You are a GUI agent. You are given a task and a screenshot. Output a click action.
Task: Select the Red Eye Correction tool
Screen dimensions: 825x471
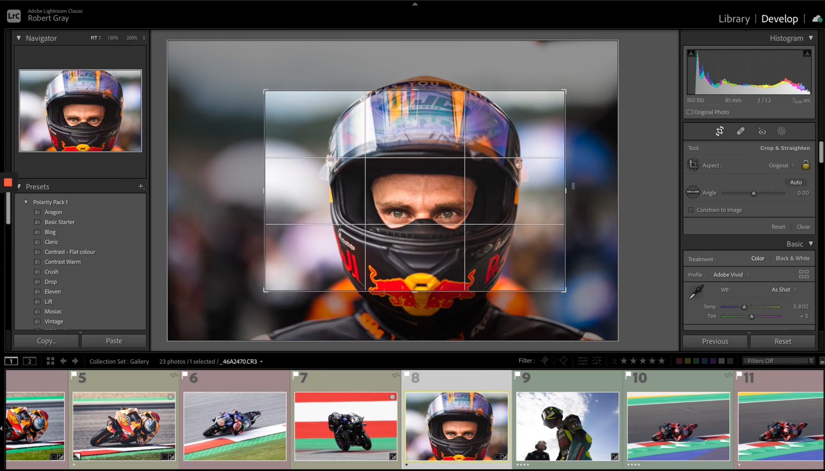click(x=762, y=131)
